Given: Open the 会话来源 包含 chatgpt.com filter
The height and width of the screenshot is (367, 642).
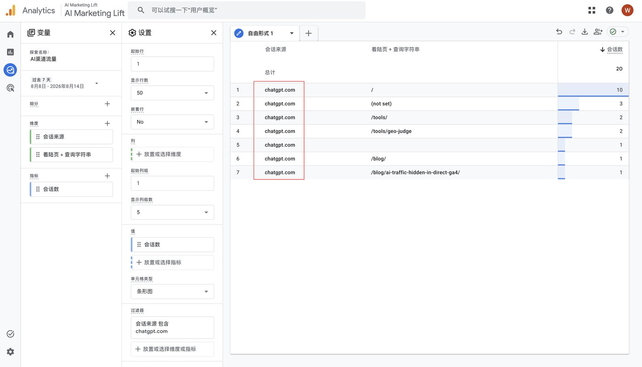Looking at the screenshot, I should point(172,328).
